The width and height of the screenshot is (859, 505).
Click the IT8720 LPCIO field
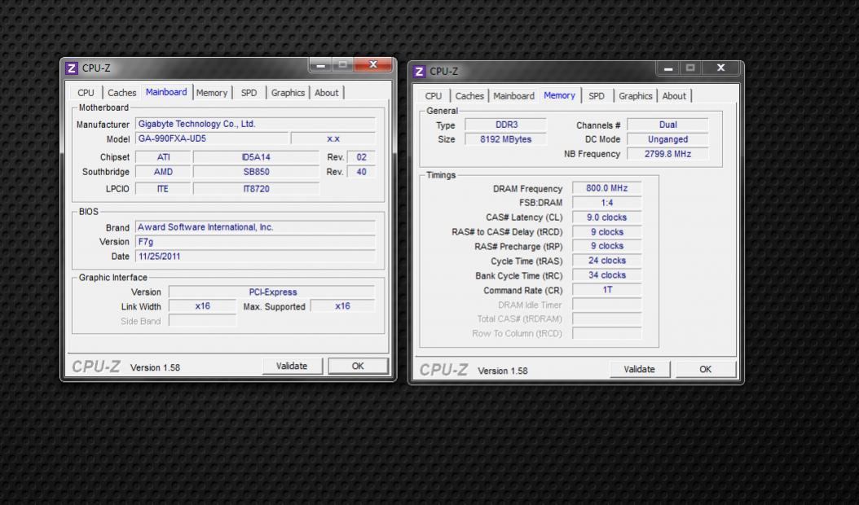tap(256, 189)
